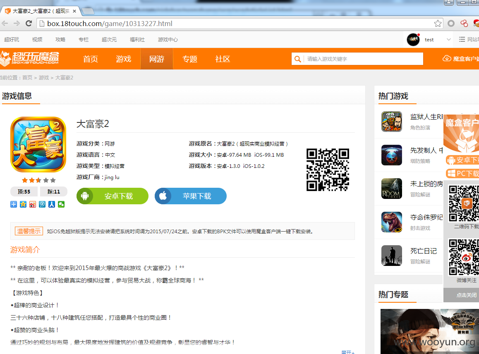This screenshot has height=354, width=479.
Task: Share to WeChat icon
Action: click(x=61, y=204)
